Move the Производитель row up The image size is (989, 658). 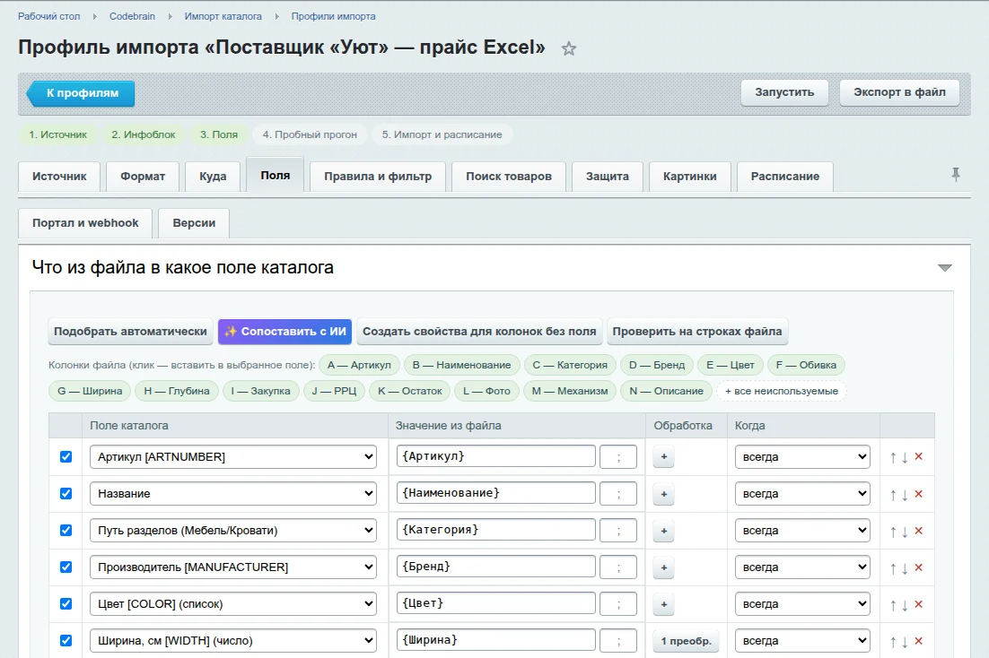pyautogui.click(x=892, y=567)
